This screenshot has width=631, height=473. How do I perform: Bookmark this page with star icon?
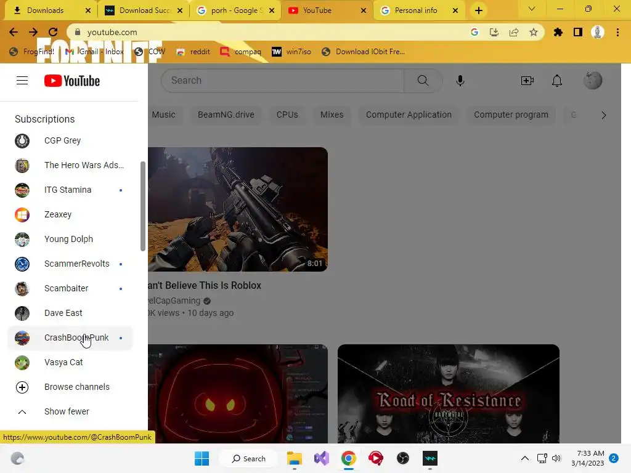click(x=534, y=32)
